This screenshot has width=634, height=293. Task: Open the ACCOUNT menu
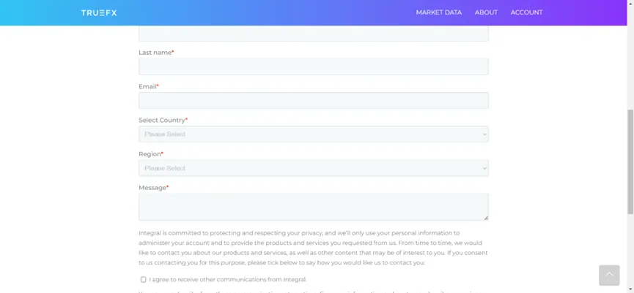[x=526, y=12]
